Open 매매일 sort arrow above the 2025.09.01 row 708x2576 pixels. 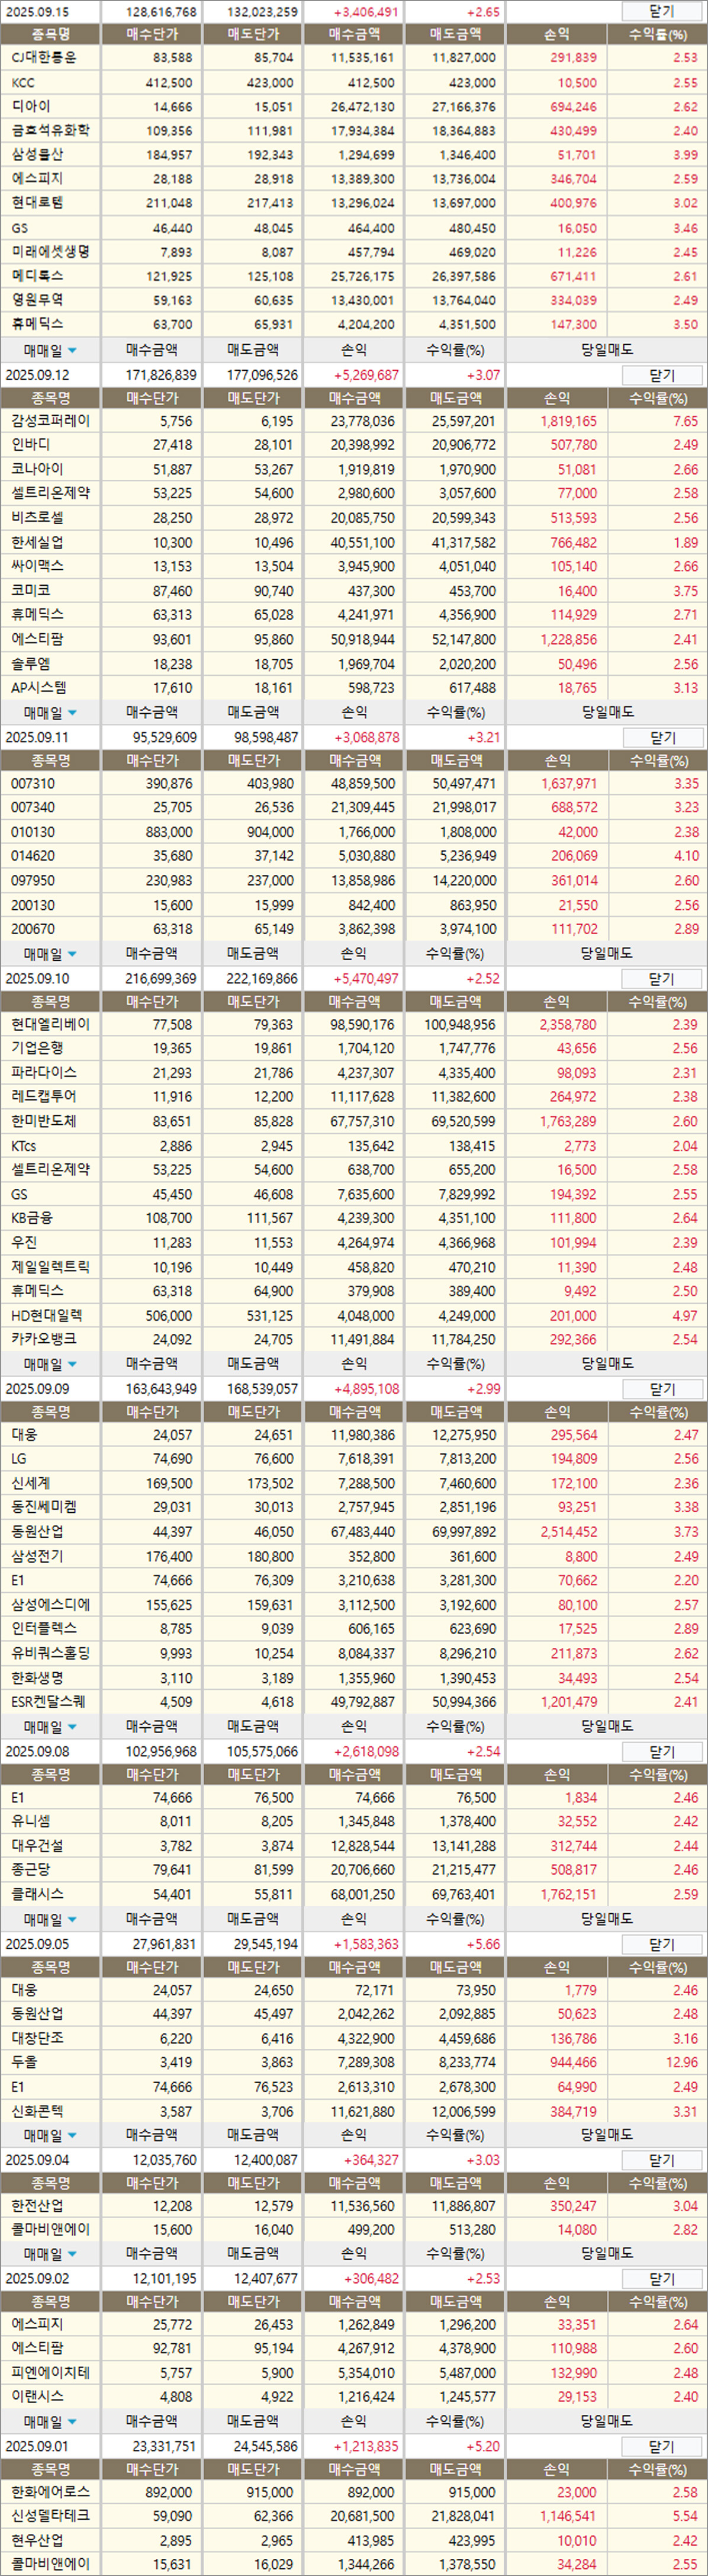pos(72,2422)
